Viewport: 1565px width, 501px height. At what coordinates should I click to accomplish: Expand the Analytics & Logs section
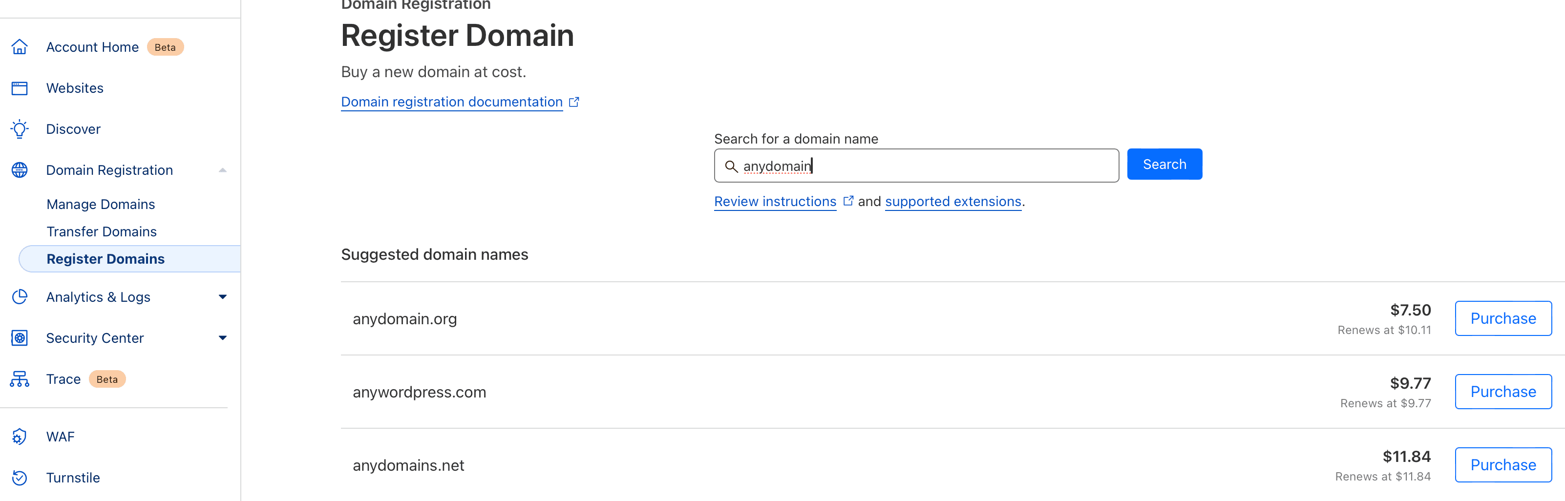(x=223, y=297)
